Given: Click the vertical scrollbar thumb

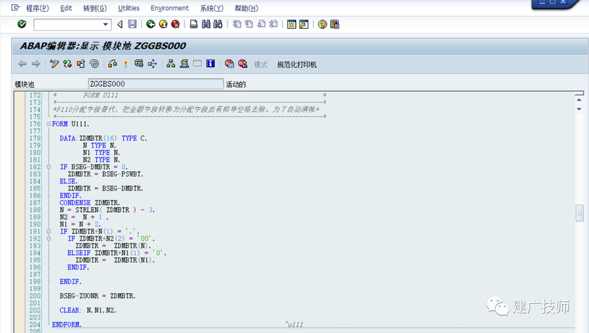Looking at the screenshot, I should [580, 213].
